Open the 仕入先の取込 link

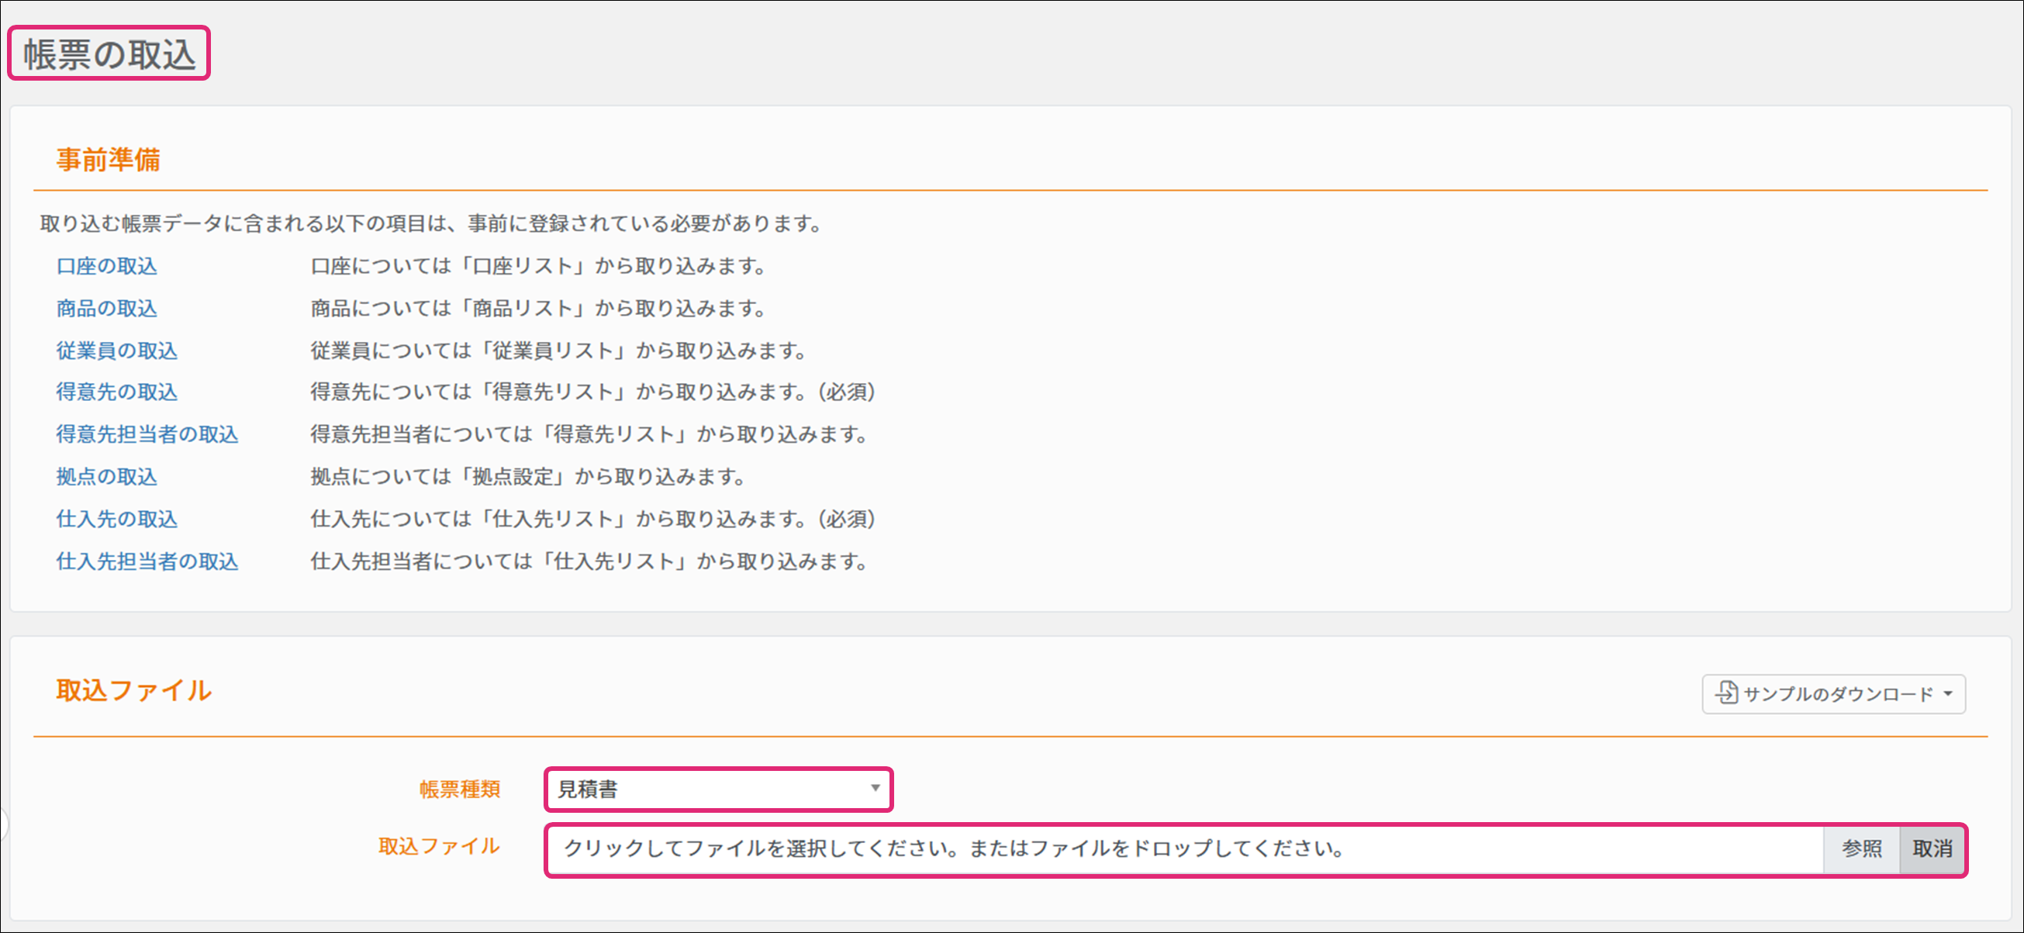[117, 520]
